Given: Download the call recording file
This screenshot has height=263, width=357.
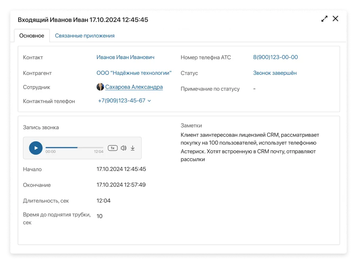Looking at the screenshot, I should click(x=133, y=148).
